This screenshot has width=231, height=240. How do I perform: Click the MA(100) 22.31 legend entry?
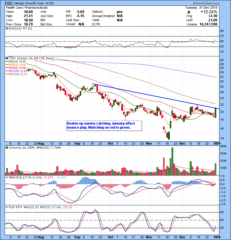click(x=16, y=74)
